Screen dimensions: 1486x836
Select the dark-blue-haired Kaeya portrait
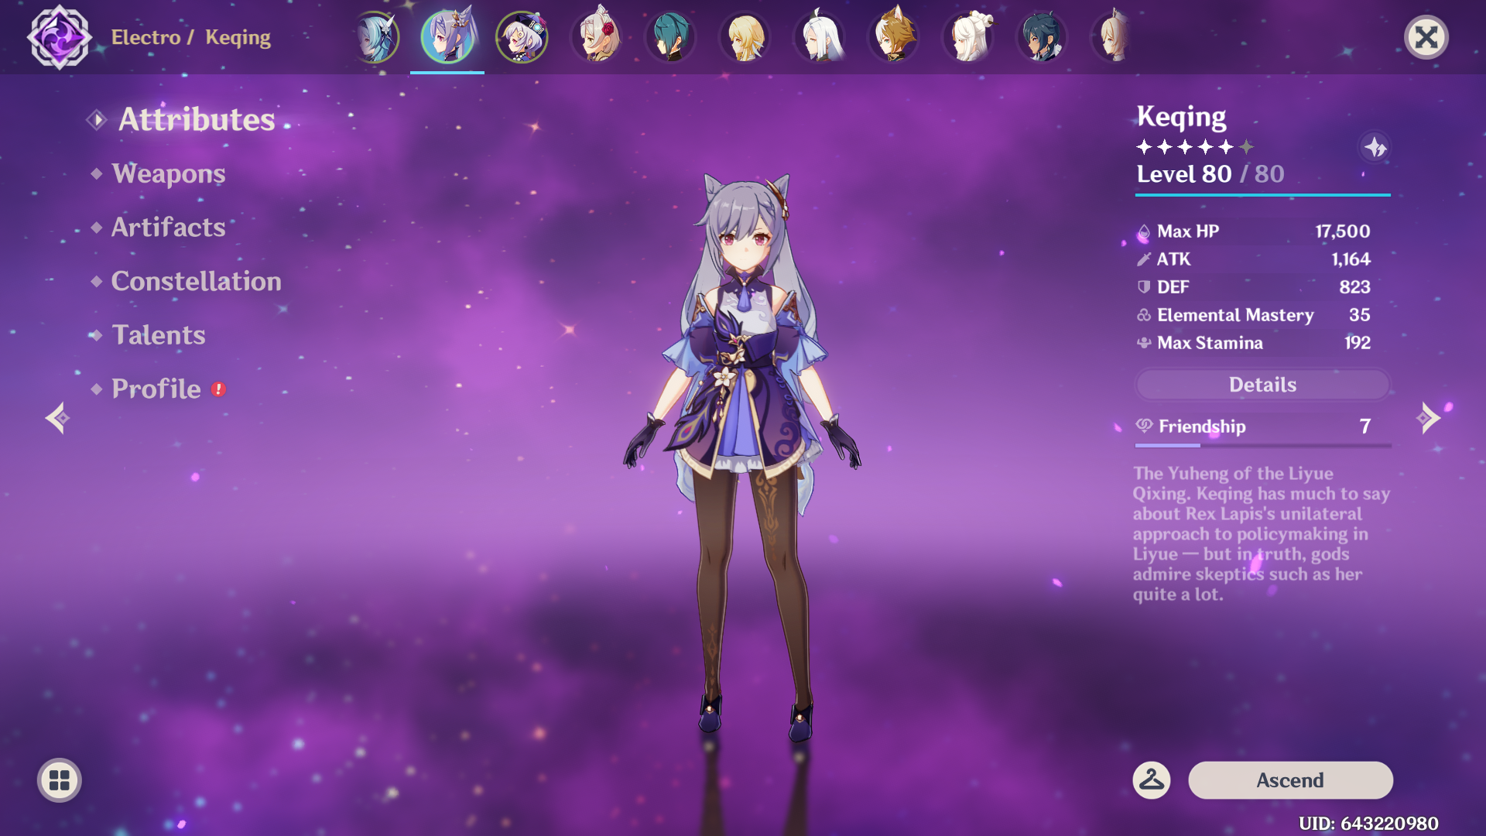click(1043, 37)
